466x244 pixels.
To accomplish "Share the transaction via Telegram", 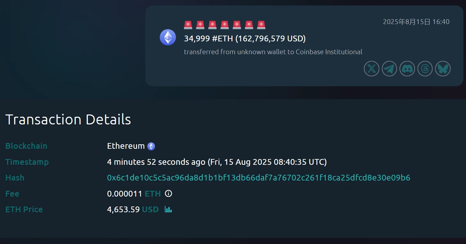I will pyautogui.click(x=389, y=69).
